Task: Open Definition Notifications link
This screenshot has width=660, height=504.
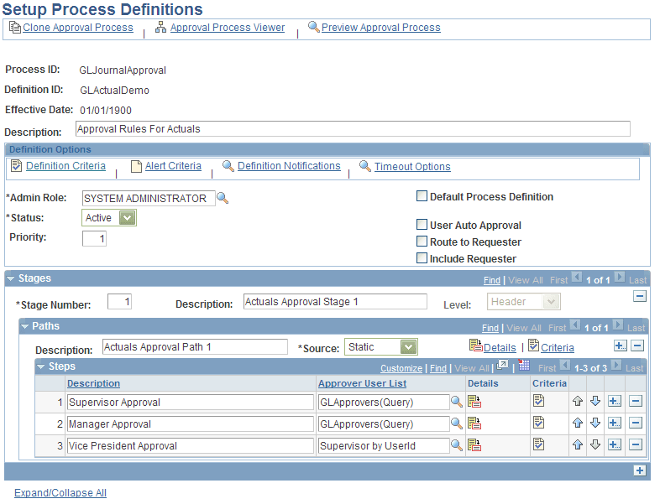Action: coord(289,166)
